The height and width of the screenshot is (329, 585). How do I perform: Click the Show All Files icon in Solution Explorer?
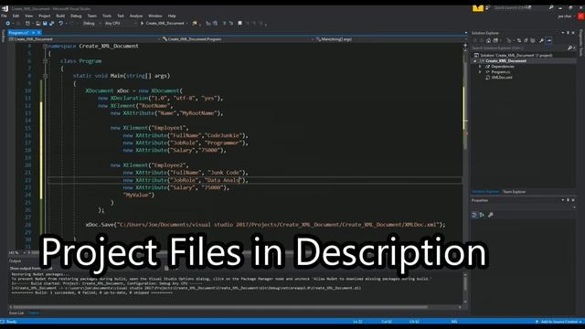pos(533,40)
